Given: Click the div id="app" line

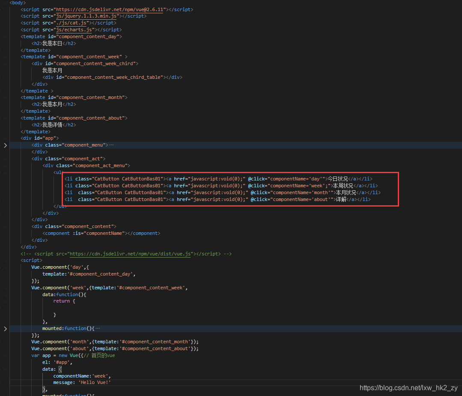Looking at the screenshot, I should pos(39,138).
